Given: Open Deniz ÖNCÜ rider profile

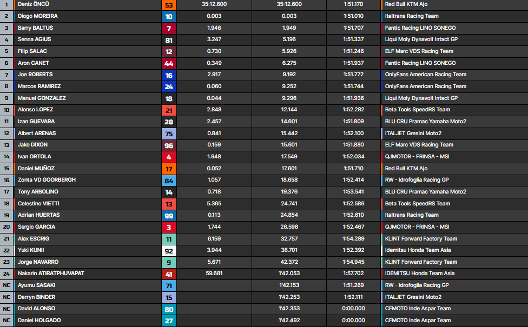Looking at the screenshot, I should coord(35,4).
